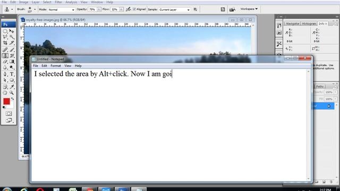340x191 pixels.
Task: Select the Eraser tool
Action: (x=5, y=62)
